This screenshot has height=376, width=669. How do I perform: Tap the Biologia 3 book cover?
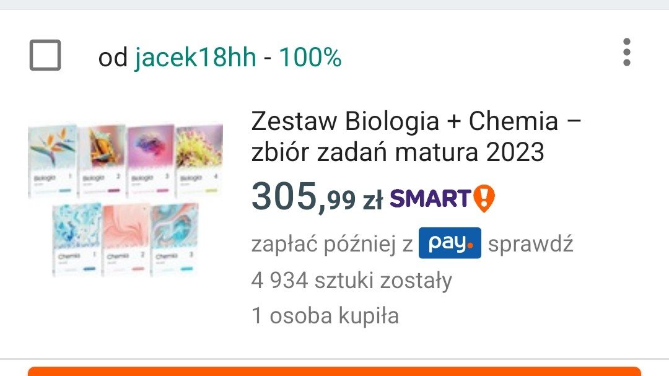coord(151,161)
